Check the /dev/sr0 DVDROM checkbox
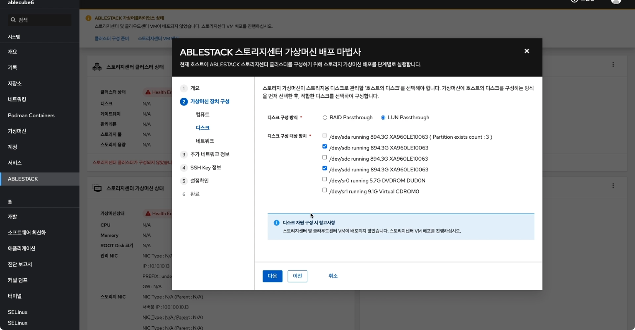This screenshot has width=635, height=330. coord(324,179)
